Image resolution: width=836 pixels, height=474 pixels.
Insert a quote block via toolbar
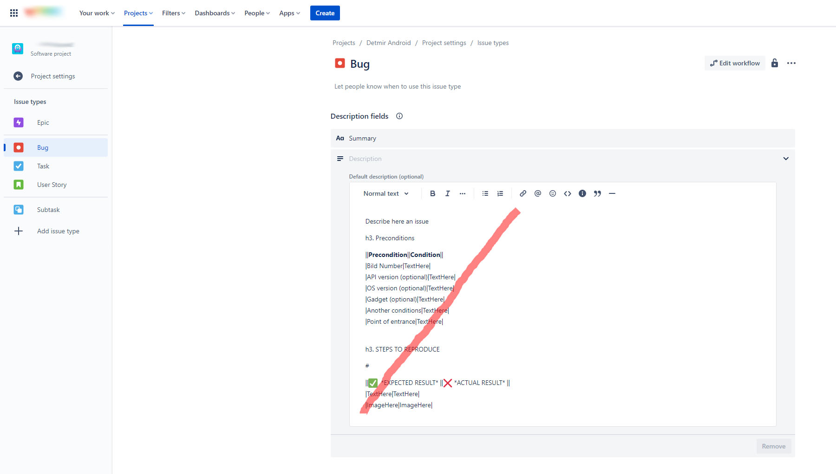598,193
